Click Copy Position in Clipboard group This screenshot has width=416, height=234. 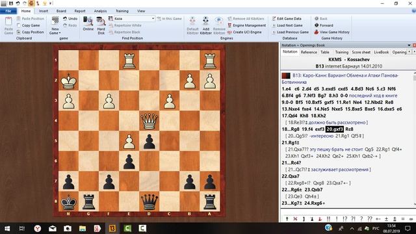point(30,32)
